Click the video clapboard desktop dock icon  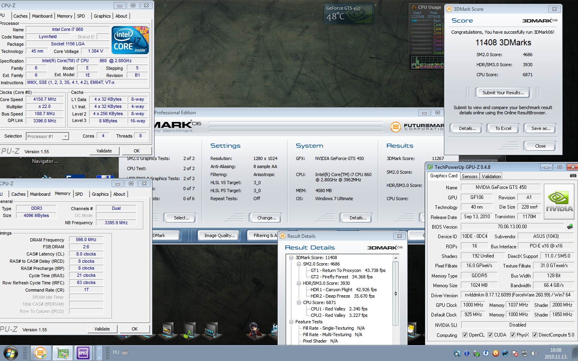[x=211, y=331]
